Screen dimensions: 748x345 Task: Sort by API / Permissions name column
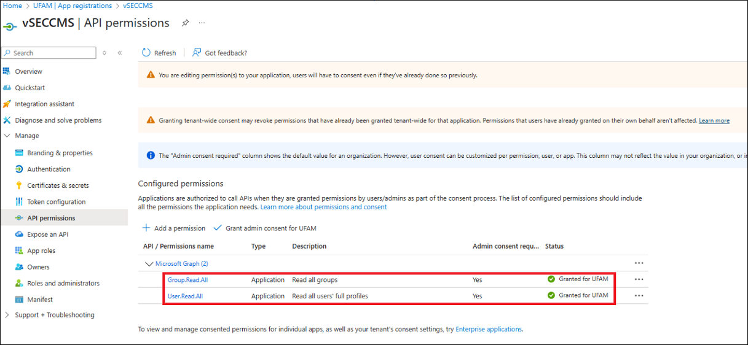tap(178, 246)
